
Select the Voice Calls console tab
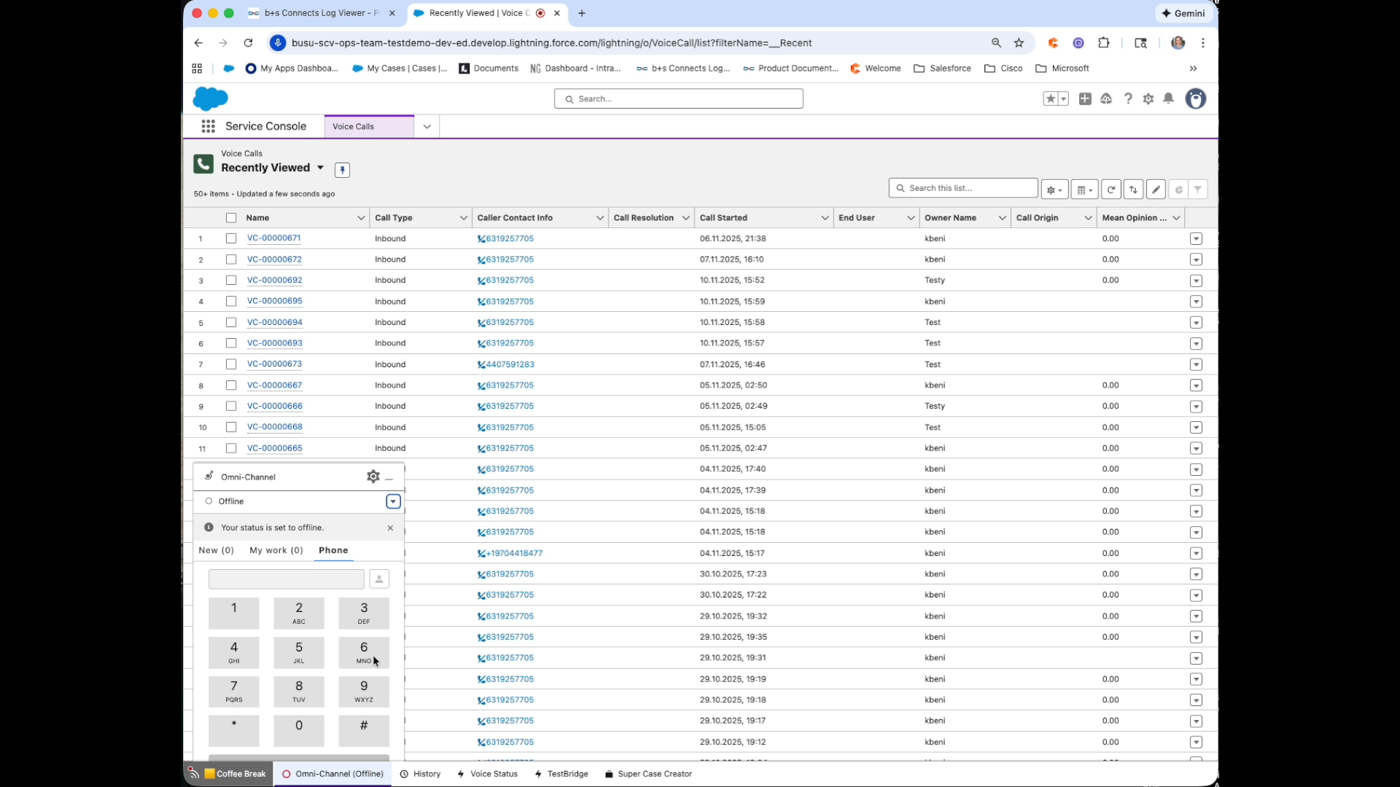point(354,126)
